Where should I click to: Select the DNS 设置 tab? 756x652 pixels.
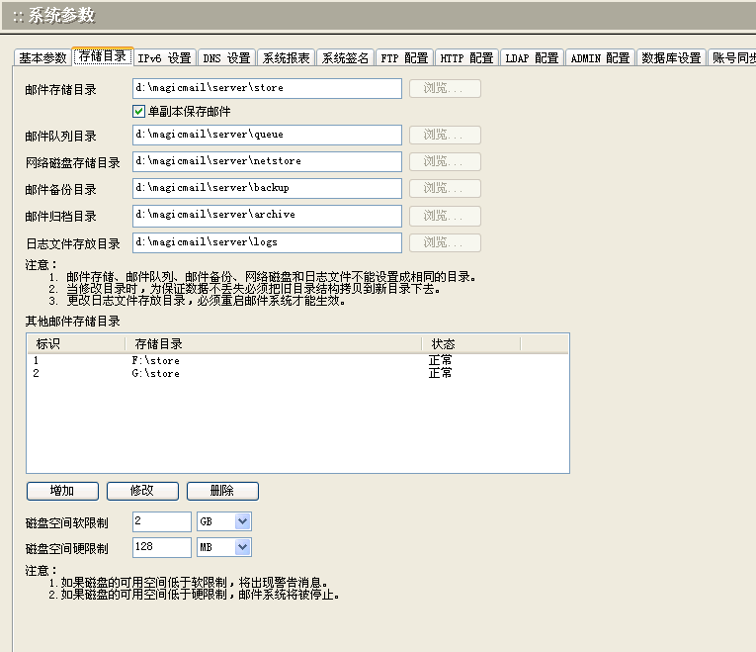(x=226, y=58)
